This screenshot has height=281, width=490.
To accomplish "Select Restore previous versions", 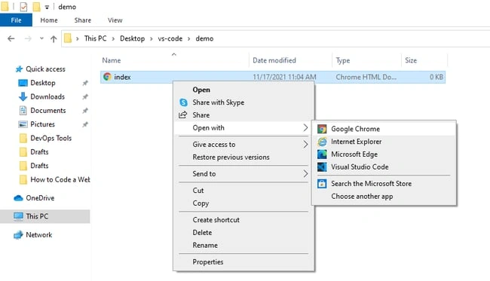I will (x=243, y=157).
